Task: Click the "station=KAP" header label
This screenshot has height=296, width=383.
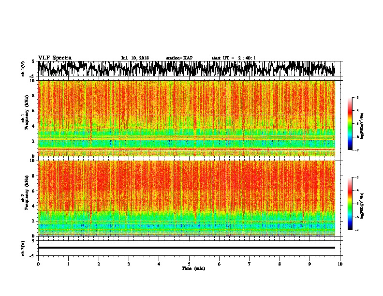Action: (179, 58)
